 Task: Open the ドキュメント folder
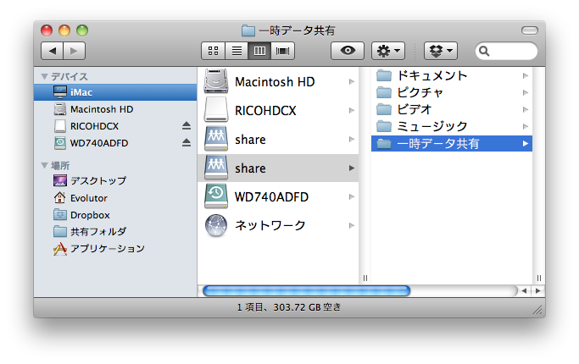[x=452, y=75]
